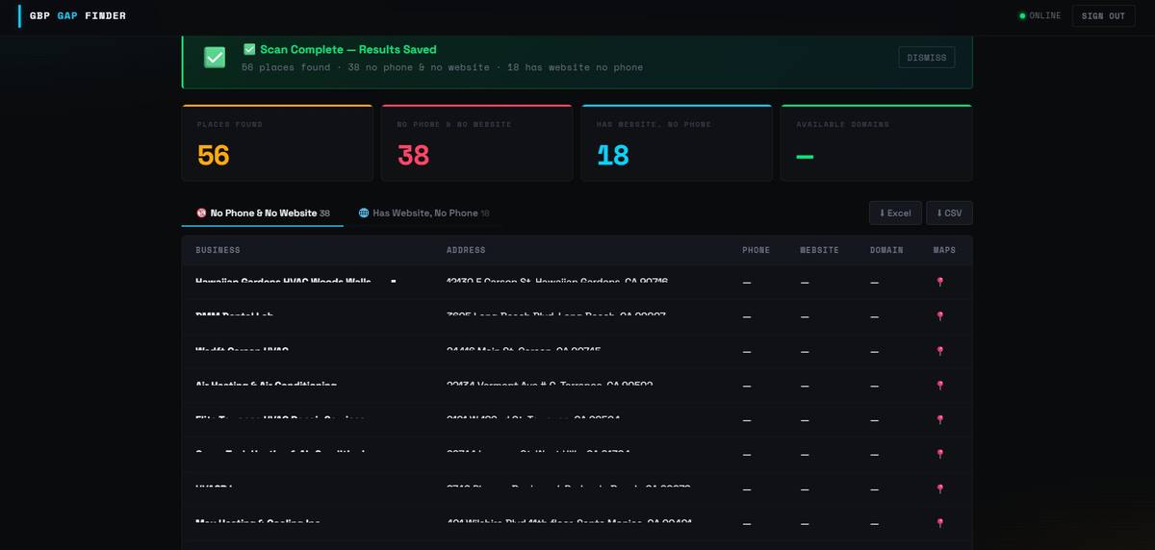
Task: Dismiss the Scan Complete banner
Action: click(x=926, y=58)
